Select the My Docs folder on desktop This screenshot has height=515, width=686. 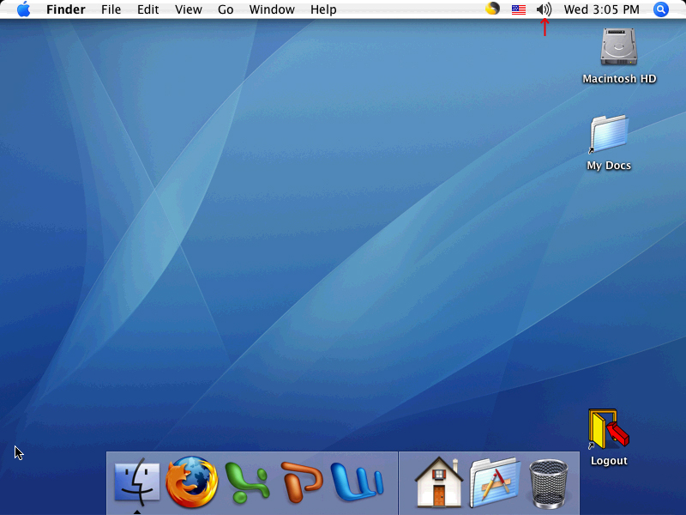coord(609,136)
